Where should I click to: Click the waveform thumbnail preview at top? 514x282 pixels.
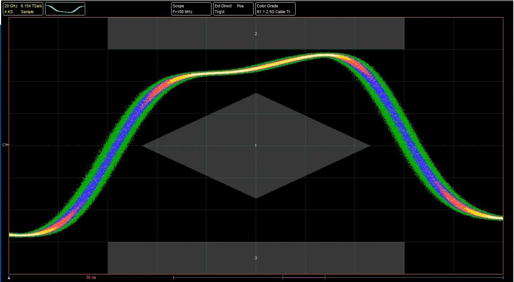pyautogui.click(x=65, y=9)
